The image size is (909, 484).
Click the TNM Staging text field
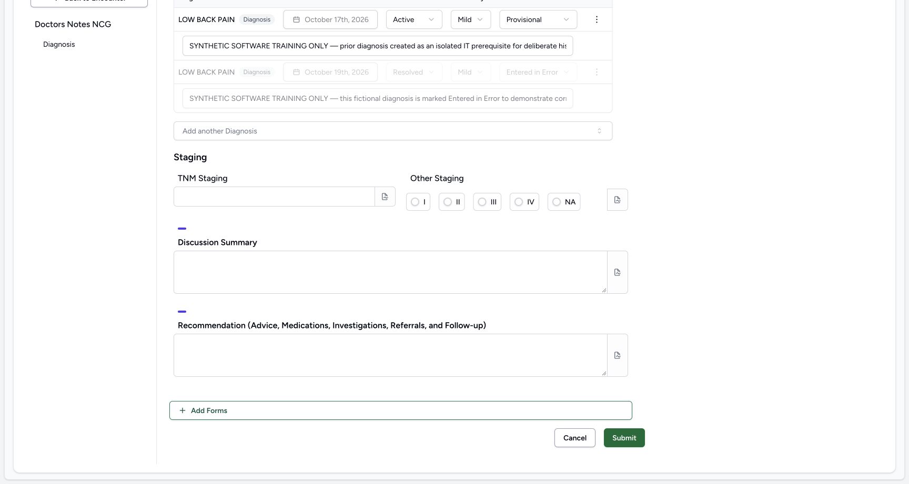[x=274, y=197]
